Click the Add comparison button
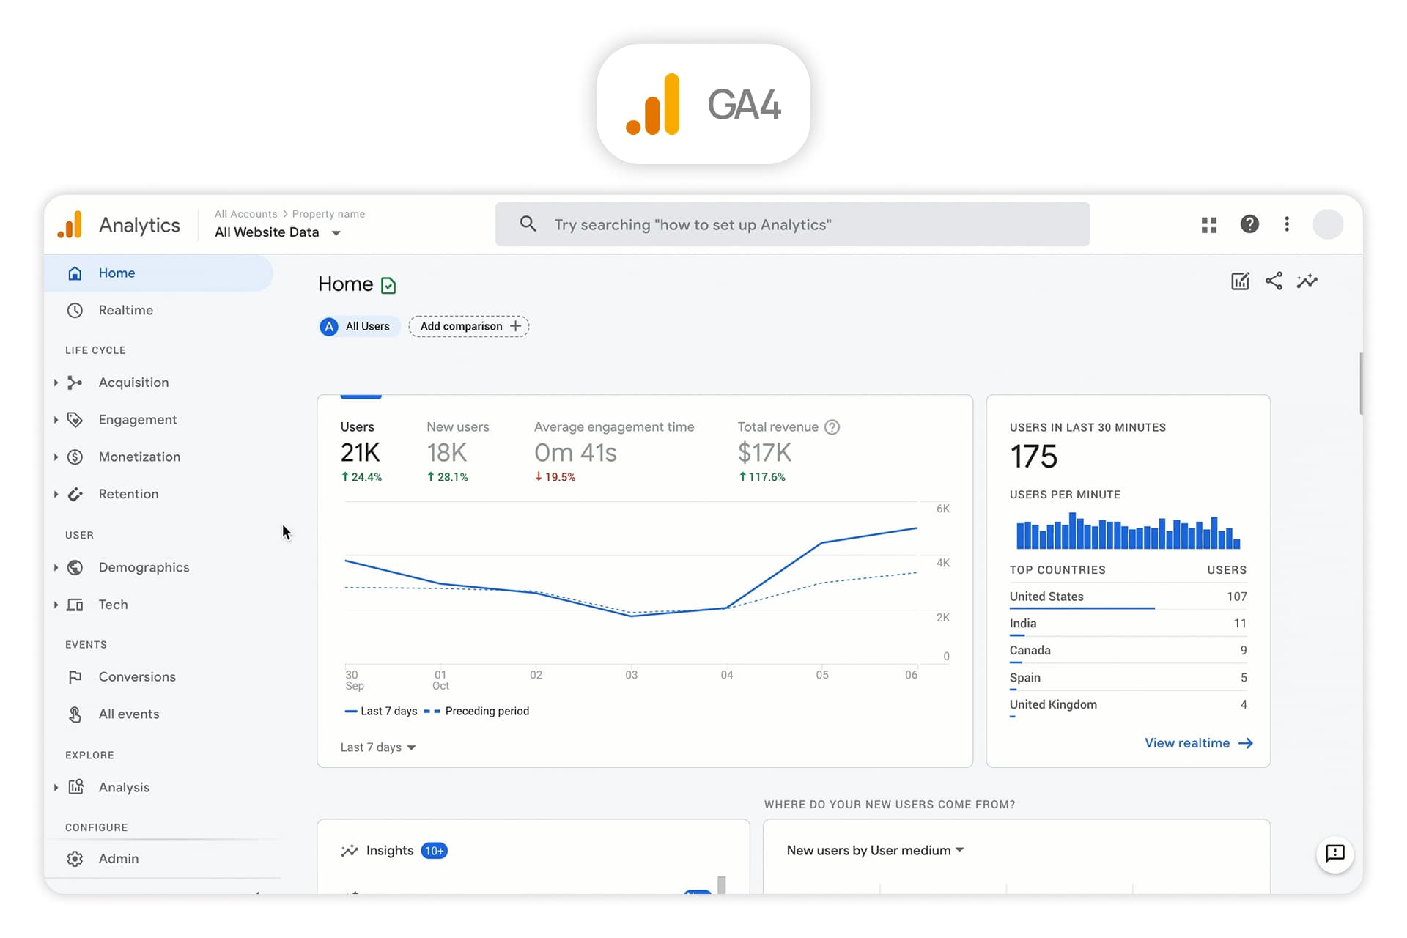1407x938 pixels. [x=469, y=326]
